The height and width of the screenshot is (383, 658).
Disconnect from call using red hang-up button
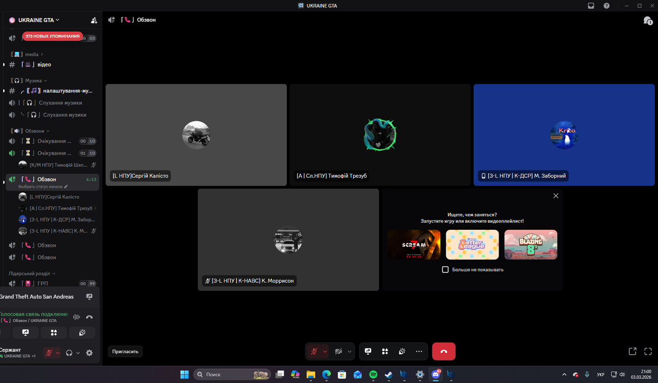pyautogui.click(x=444, y=352)
